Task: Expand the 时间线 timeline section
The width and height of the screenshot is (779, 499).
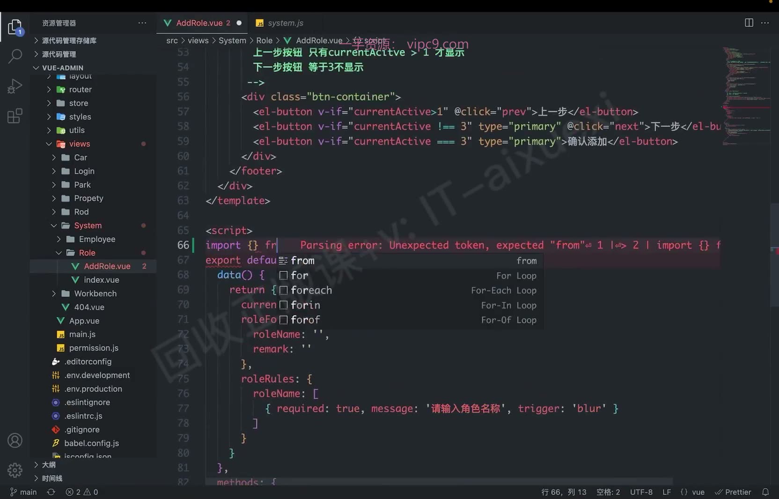Action: pyautogui.click(x=52, y=478)
